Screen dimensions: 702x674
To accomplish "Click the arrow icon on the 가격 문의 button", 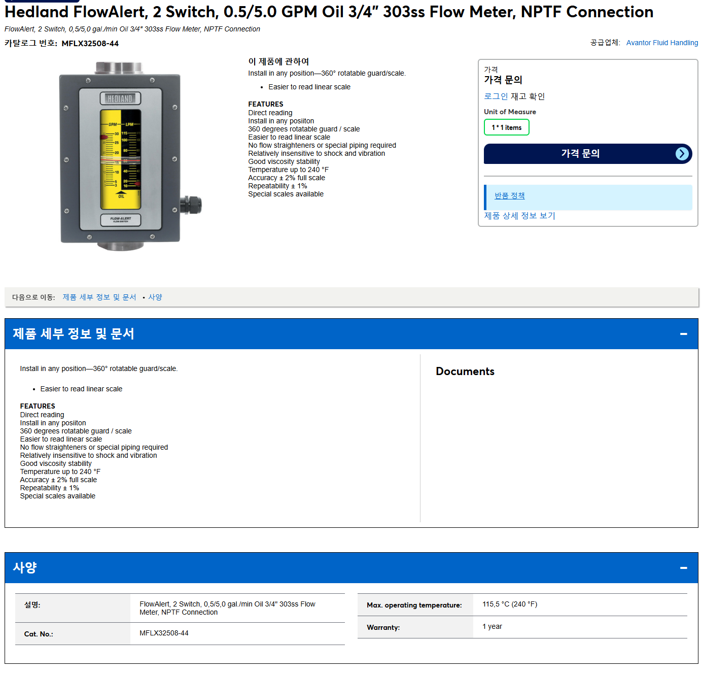I will [682, 154].
